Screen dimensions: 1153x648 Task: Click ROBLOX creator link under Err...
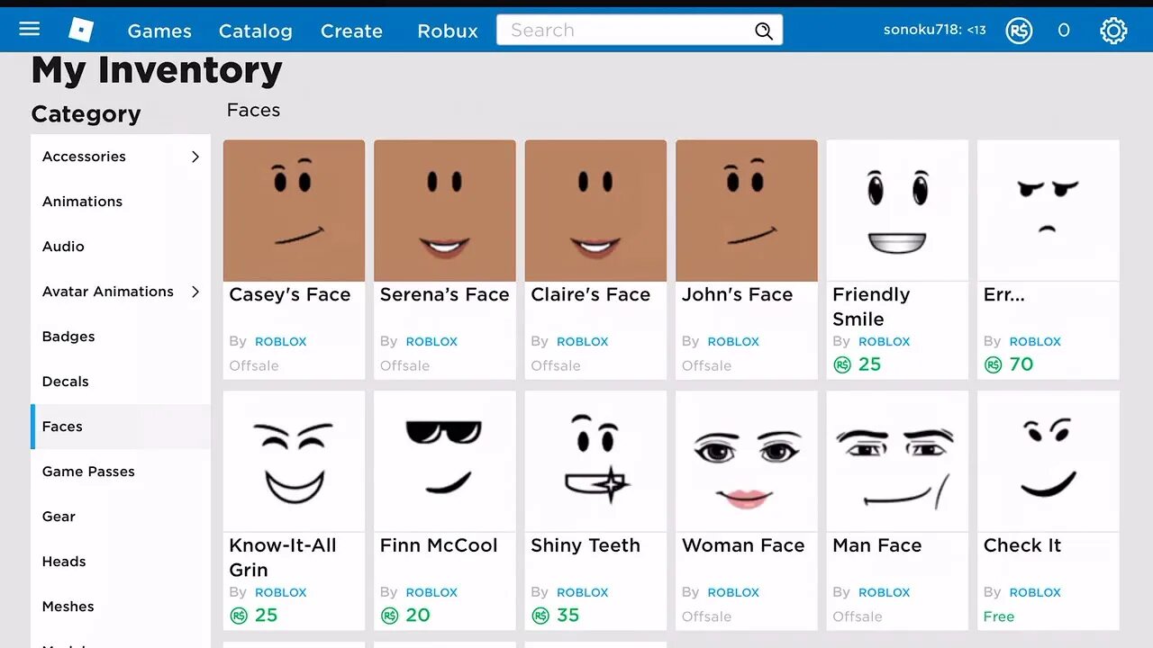1035,342
